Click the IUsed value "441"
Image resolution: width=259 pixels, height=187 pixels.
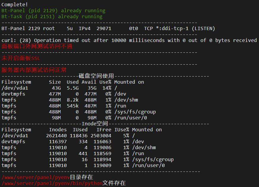(x=83, y=154)
